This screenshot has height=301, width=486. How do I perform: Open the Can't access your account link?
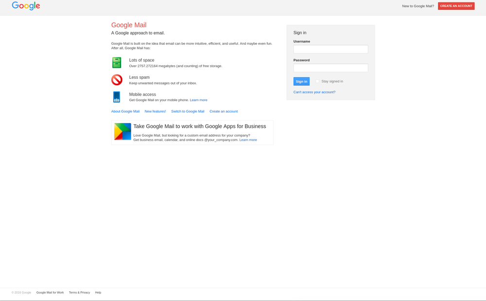tap(314, 92)
